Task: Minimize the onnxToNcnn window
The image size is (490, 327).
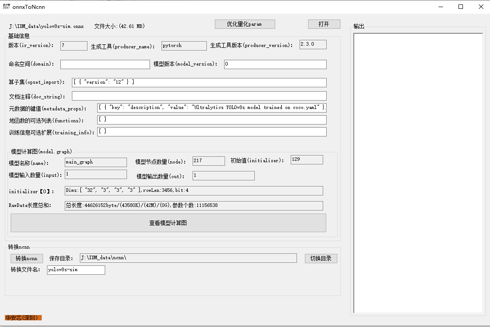Action: [x=441, y=7]
